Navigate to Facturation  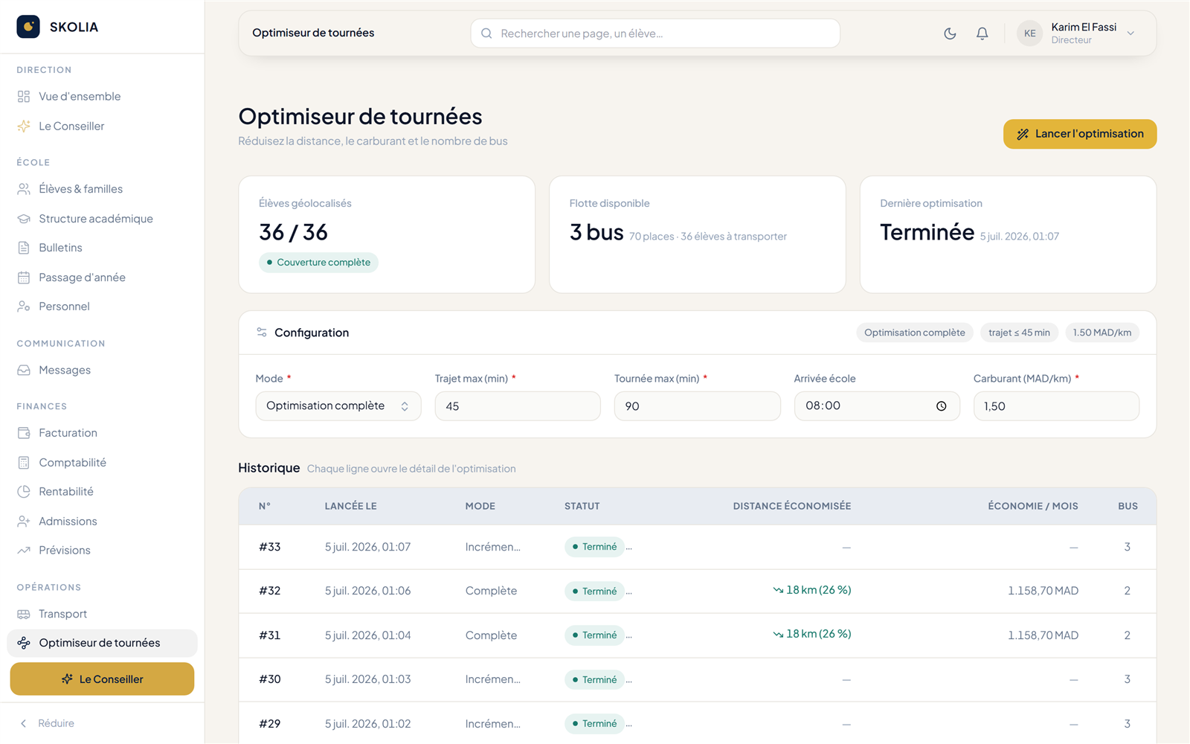[x=102, y=433]
